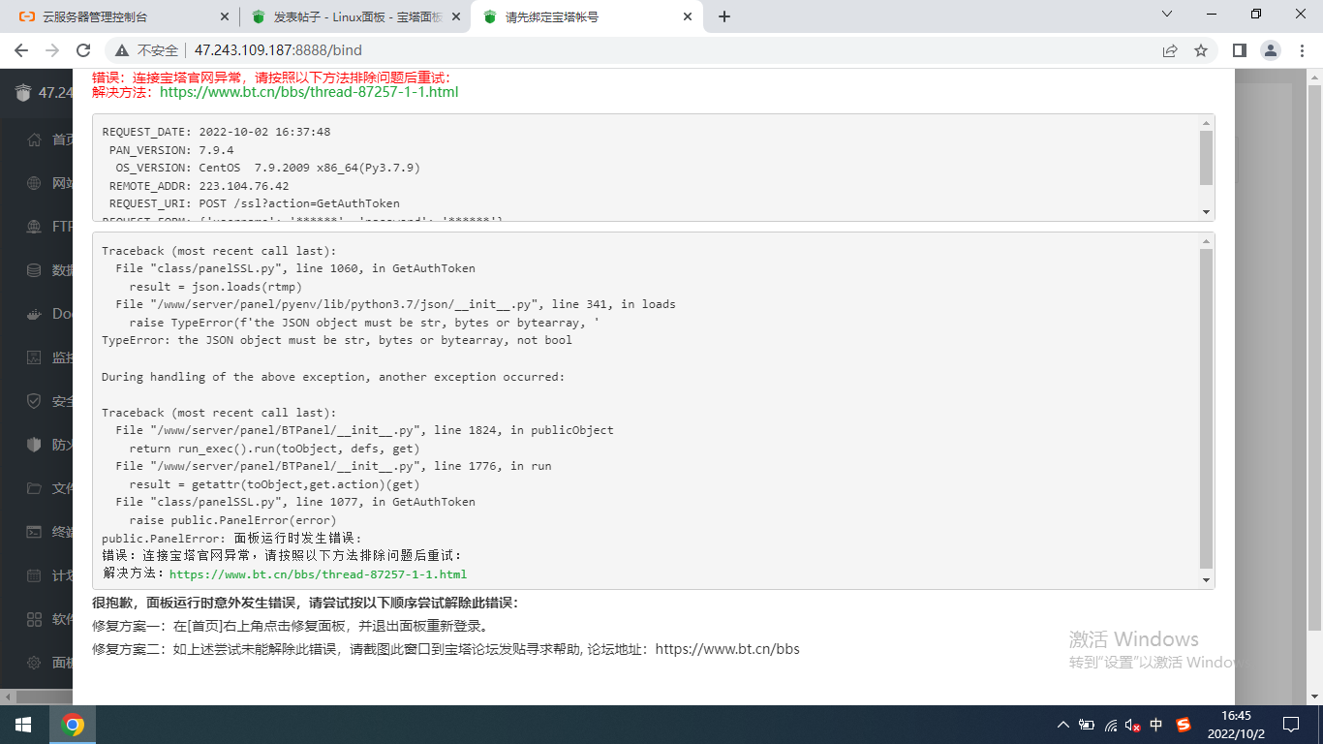
Task: Open the Docker whale icon in the sidebar
Action: 34,314
